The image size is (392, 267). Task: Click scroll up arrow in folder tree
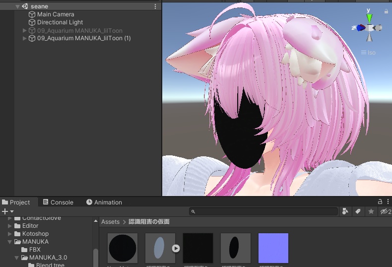pos(95,221)
